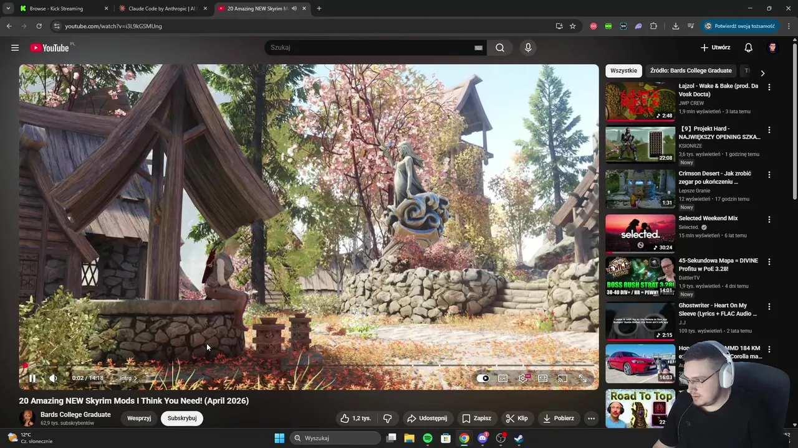This screenshot has width=798, height=448.
Task: Open Chrome extensions puzzle icon
Action: click(653, 26)
